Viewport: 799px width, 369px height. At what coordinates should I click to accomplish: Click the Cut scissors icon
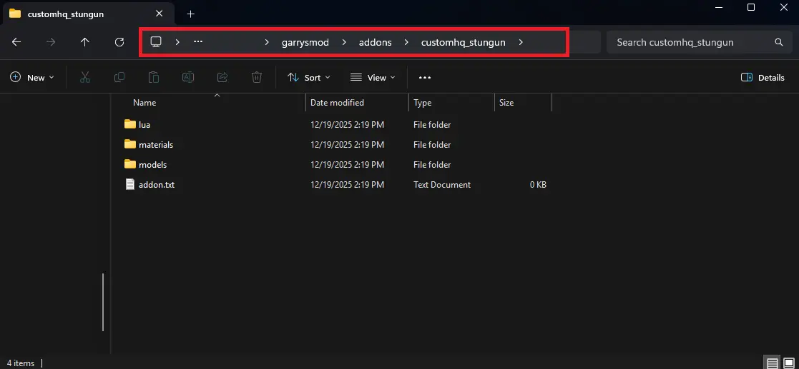tap(85, 77)
